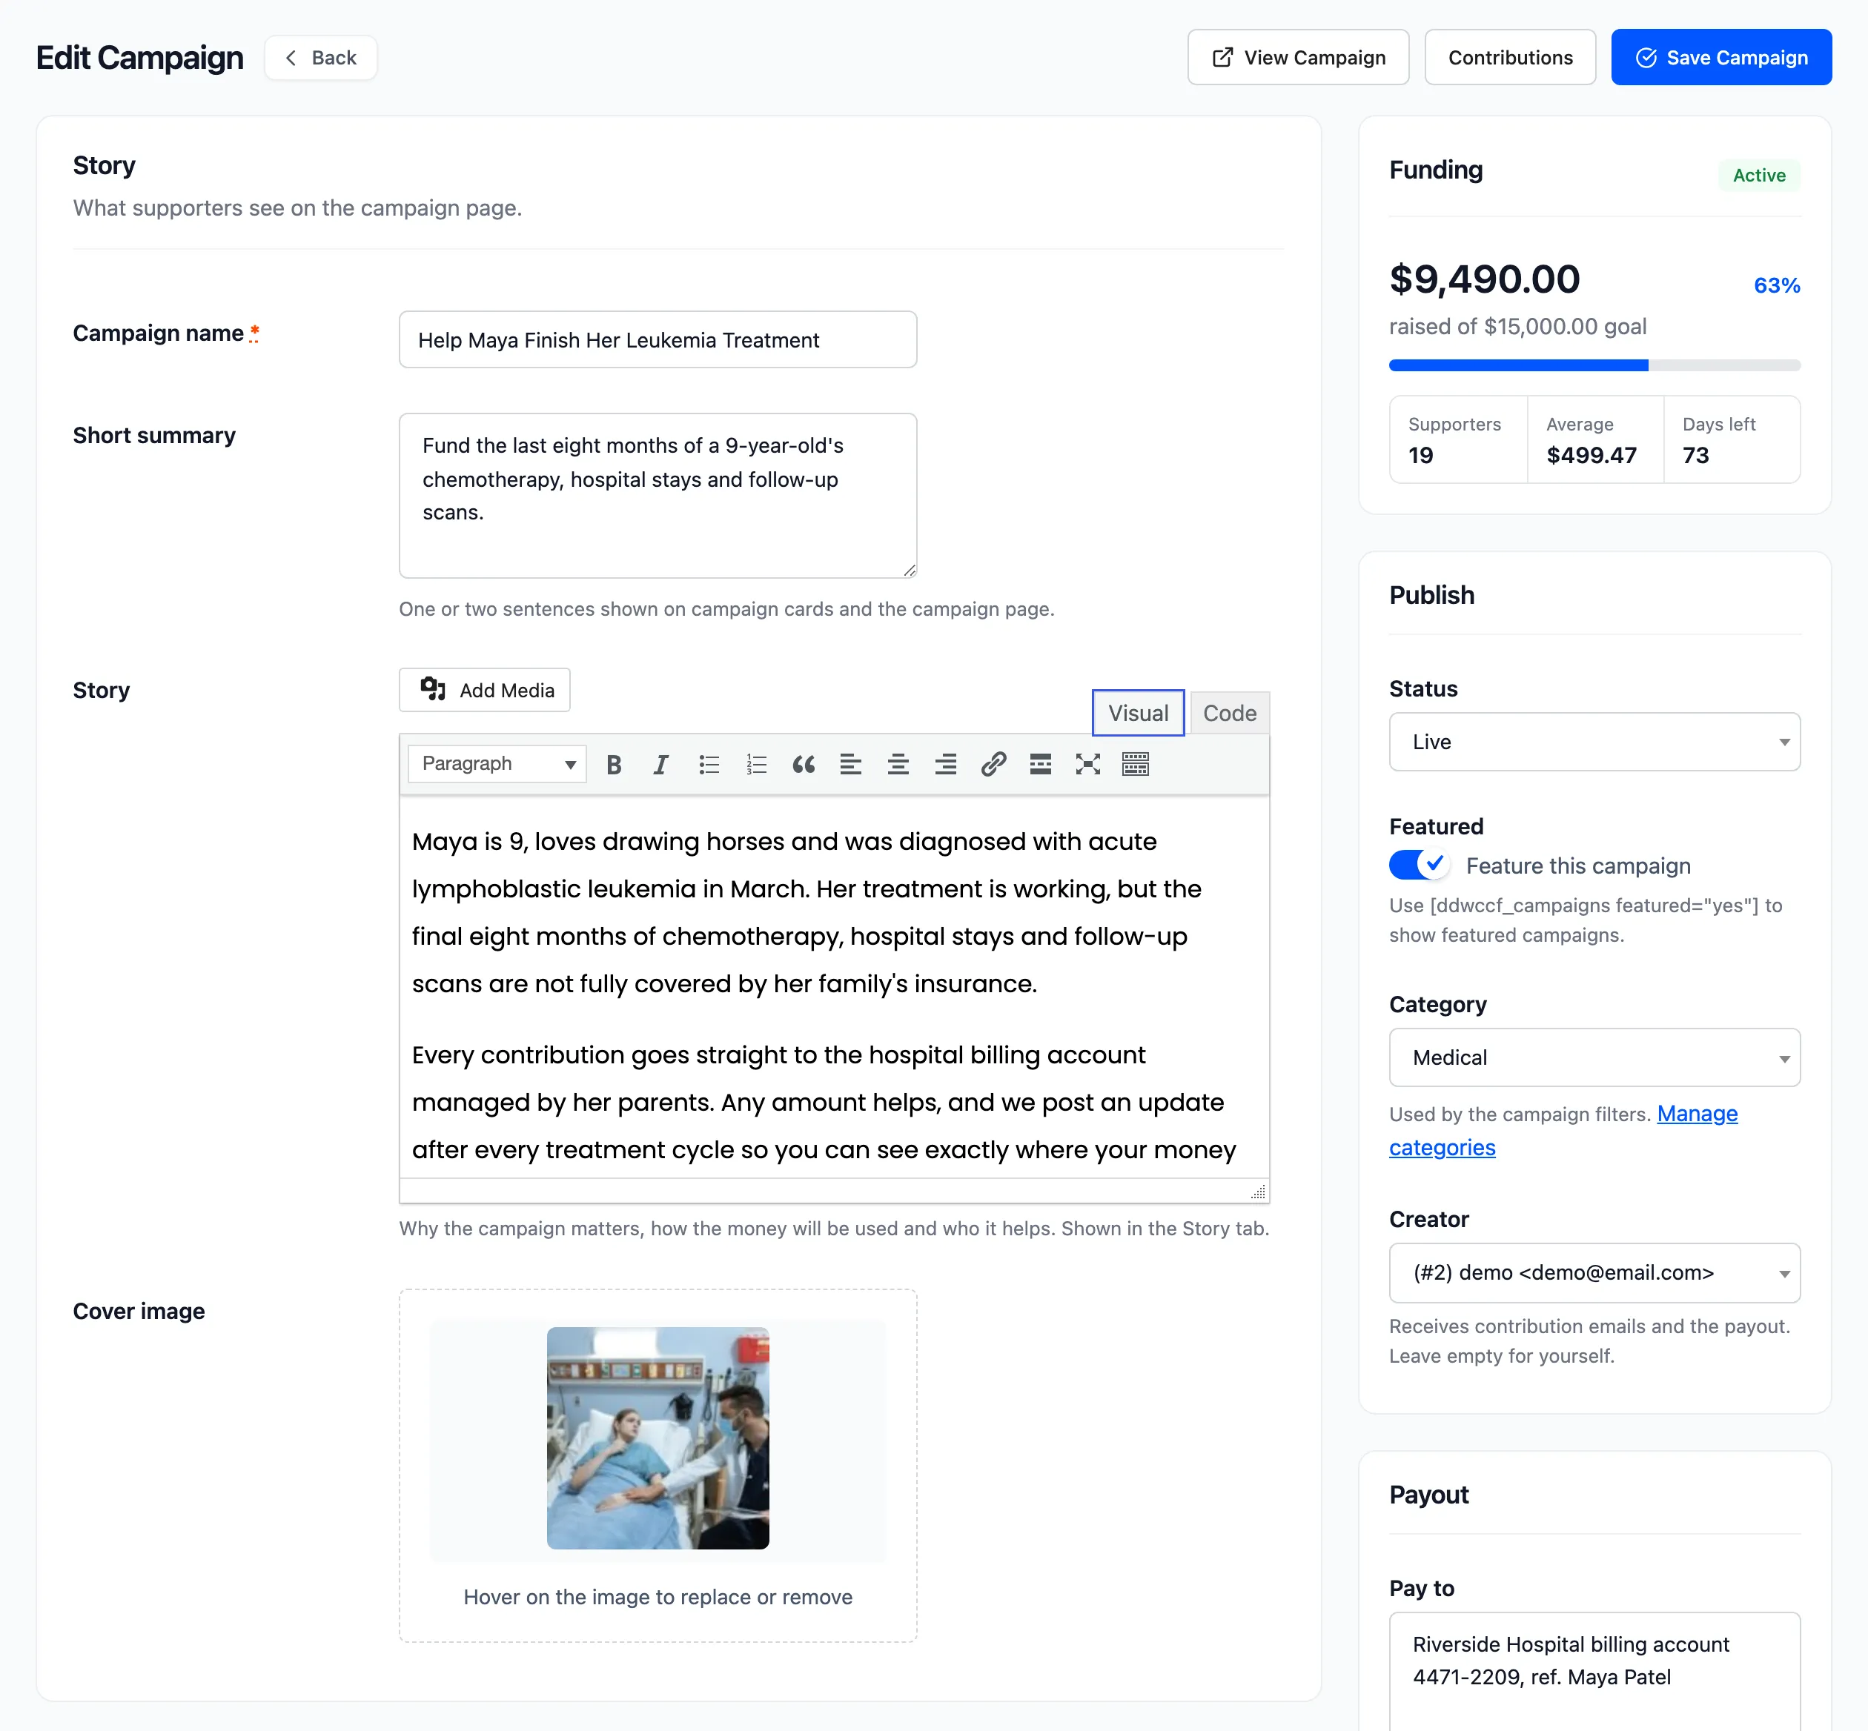Insert a link in the story
This screenshot has height=1731, width=1868.
coord(994,764)
